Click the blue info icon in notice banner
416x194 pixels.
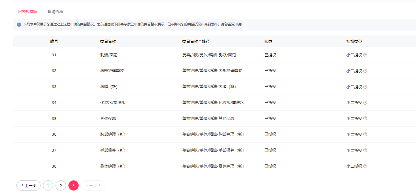tap(19, 25)
